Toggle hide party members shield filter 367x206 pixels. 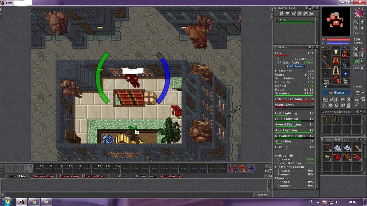(305, 13)
